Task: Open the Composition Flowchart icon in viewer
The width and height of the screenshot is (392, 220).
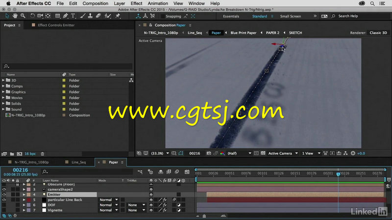Action: click(x=345, y=153)
